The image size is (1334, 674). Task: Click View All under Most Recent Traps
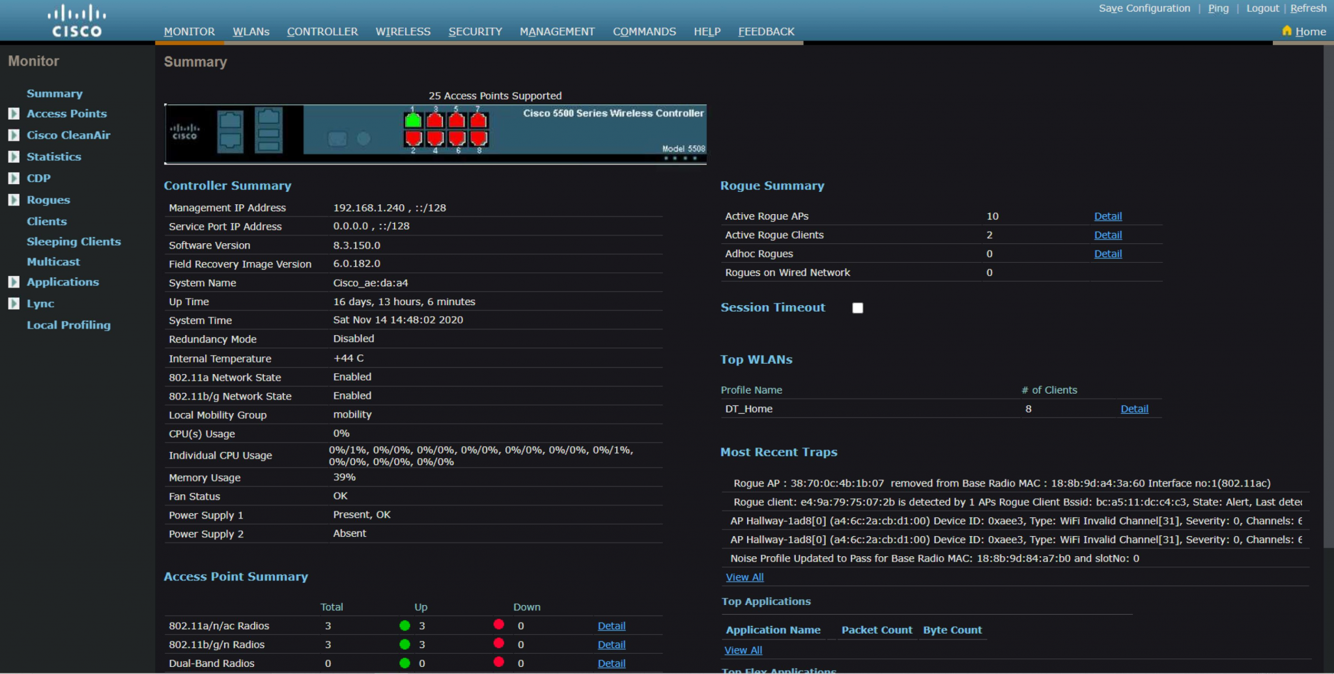click(x=745, y=577)
